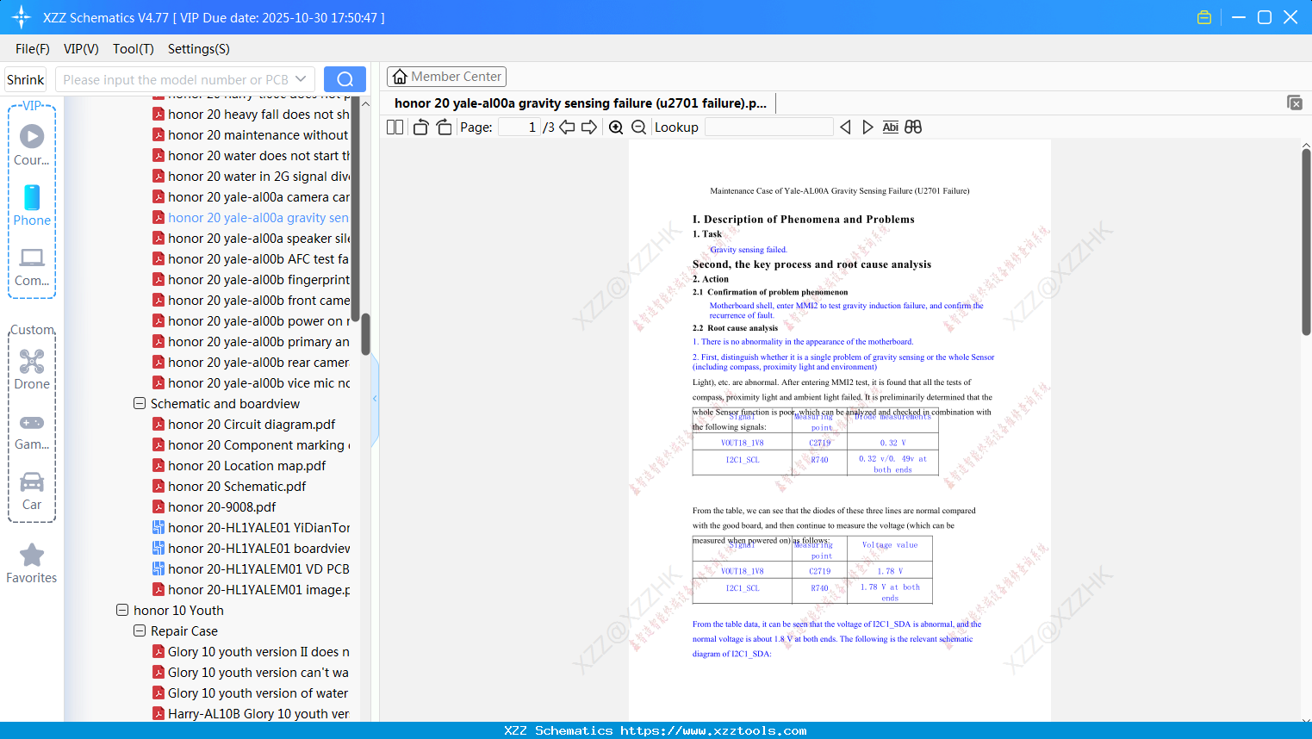Click the XZZ Schematics app logo
The width and height of the screenshot is (1312, 739).
(x=21, y=17)
